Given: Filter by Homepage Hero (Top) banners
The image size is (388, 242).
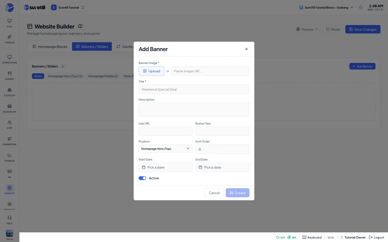Looking at the screenshot, I should [65, 76].
